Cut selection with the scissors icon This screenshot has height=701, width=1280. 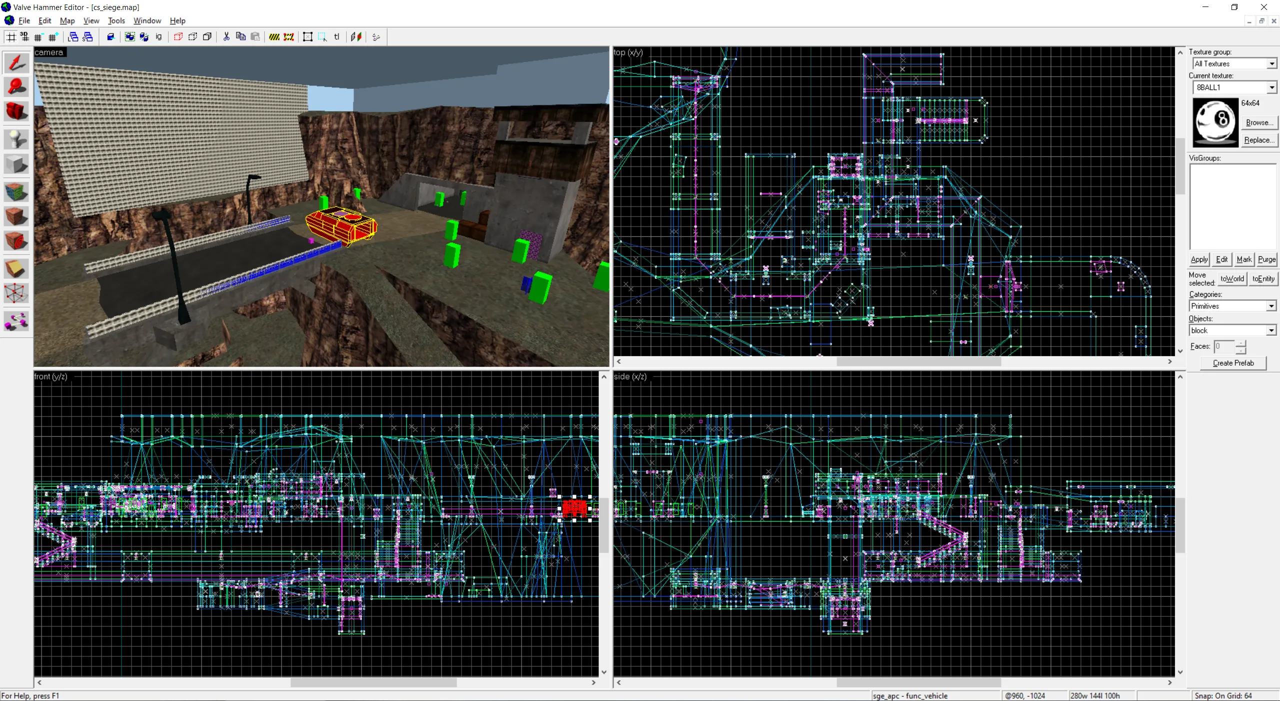[226, 37]
